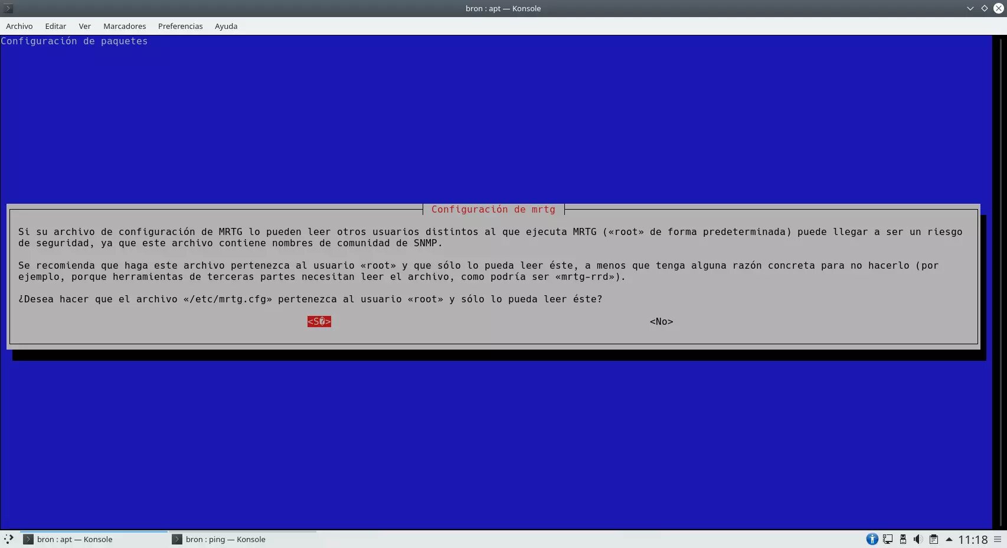Open the KDE application launcher icon
Screen dimensions: 1007x548
coord(8,539)
